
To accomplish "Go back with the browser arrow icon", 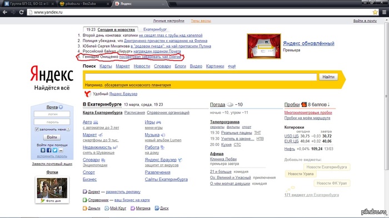I will [5, 12].
